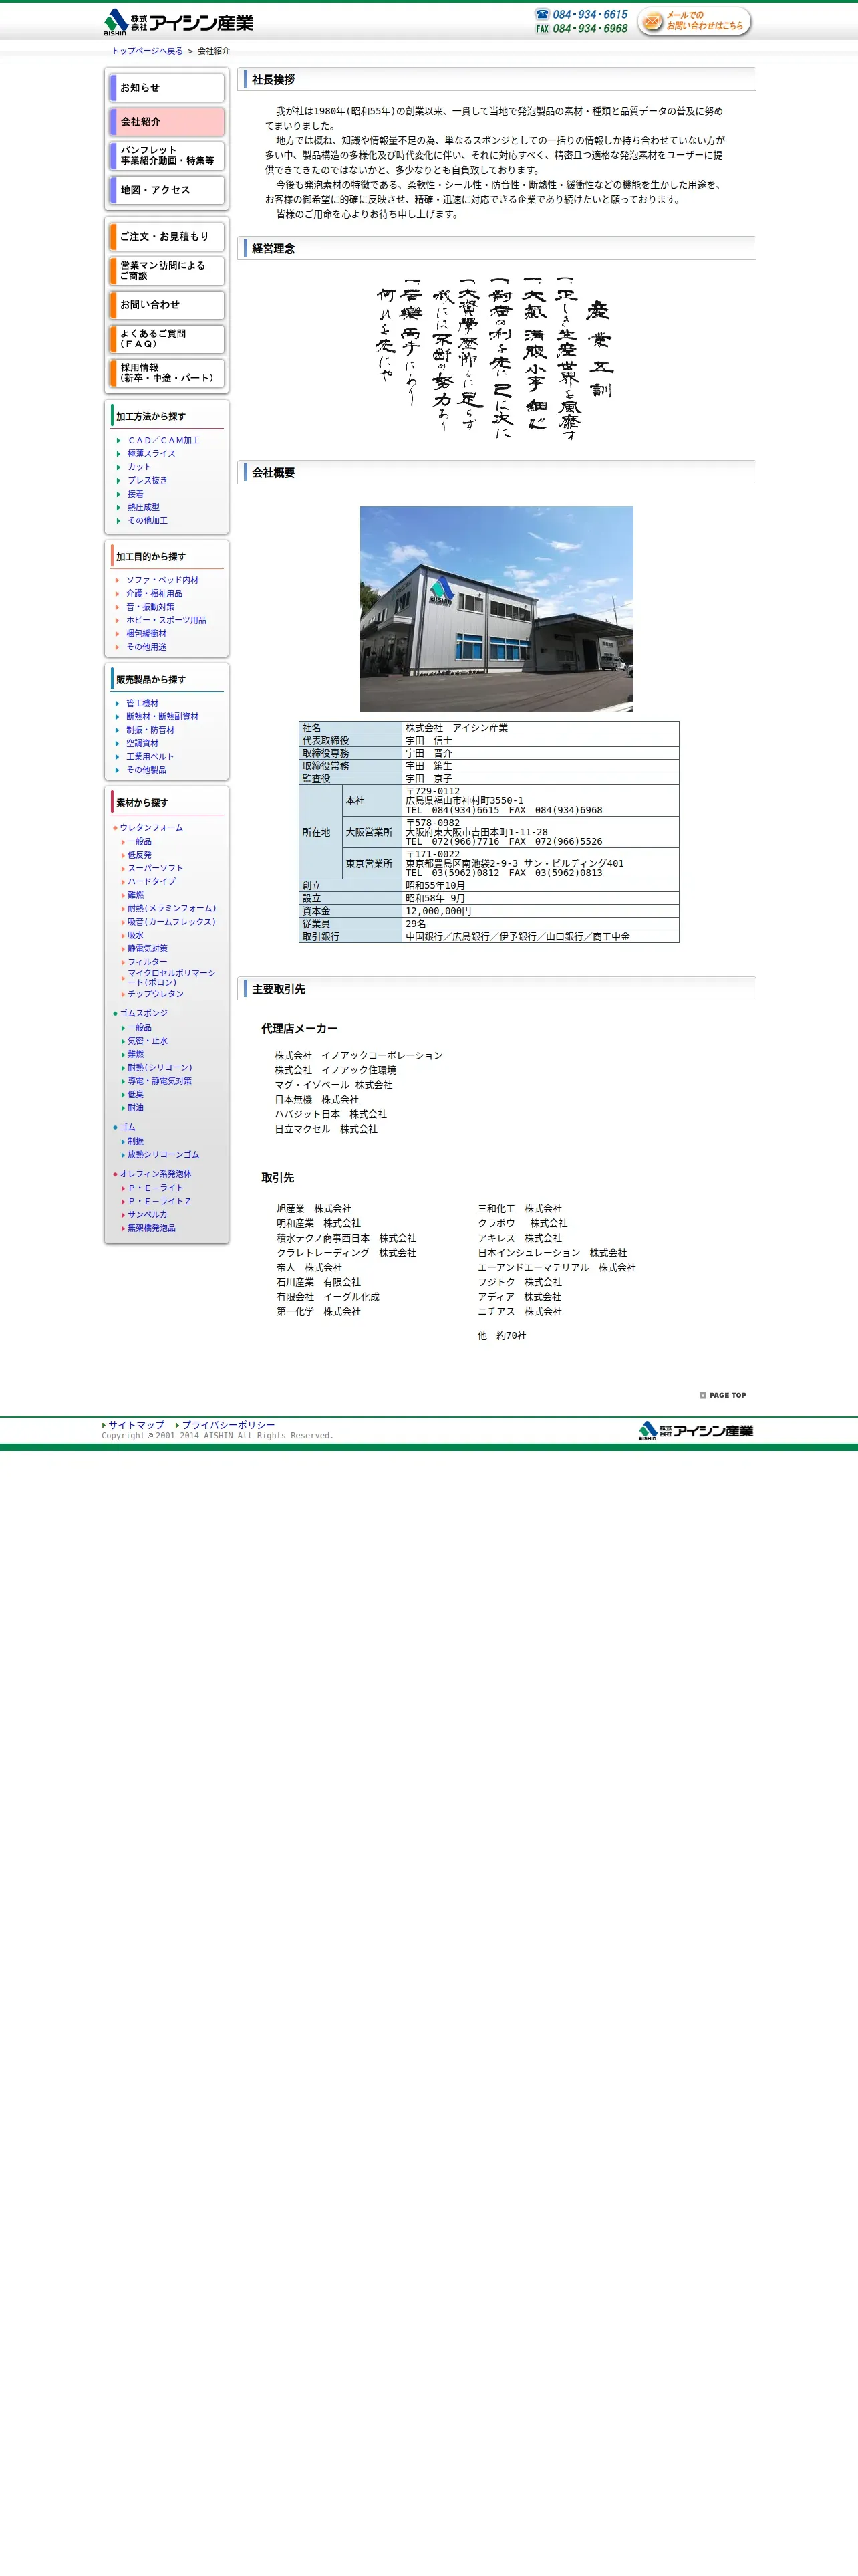
Task: Open the ハードタイプ link
Action: coord(151,882)
